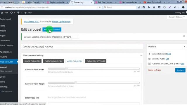Image resolution: width=187 pixels, height=105 pixels.
Task: Adjust the Carousel video width slider
Action: pos(67,69)
